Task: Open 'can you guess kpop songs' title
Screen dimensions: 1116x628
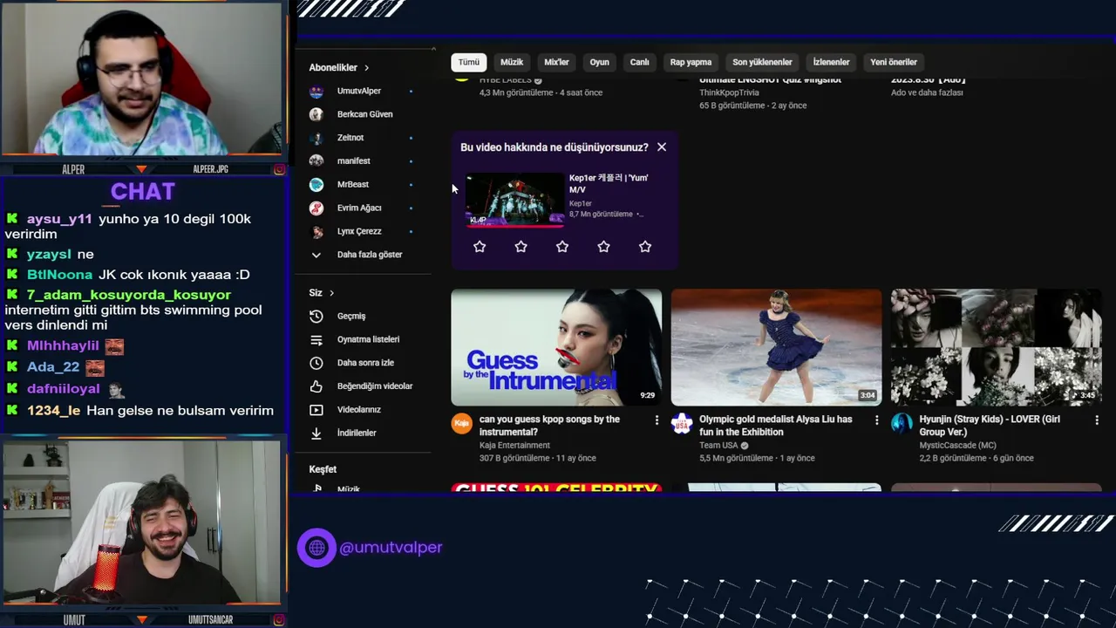Action: (549, 426)
